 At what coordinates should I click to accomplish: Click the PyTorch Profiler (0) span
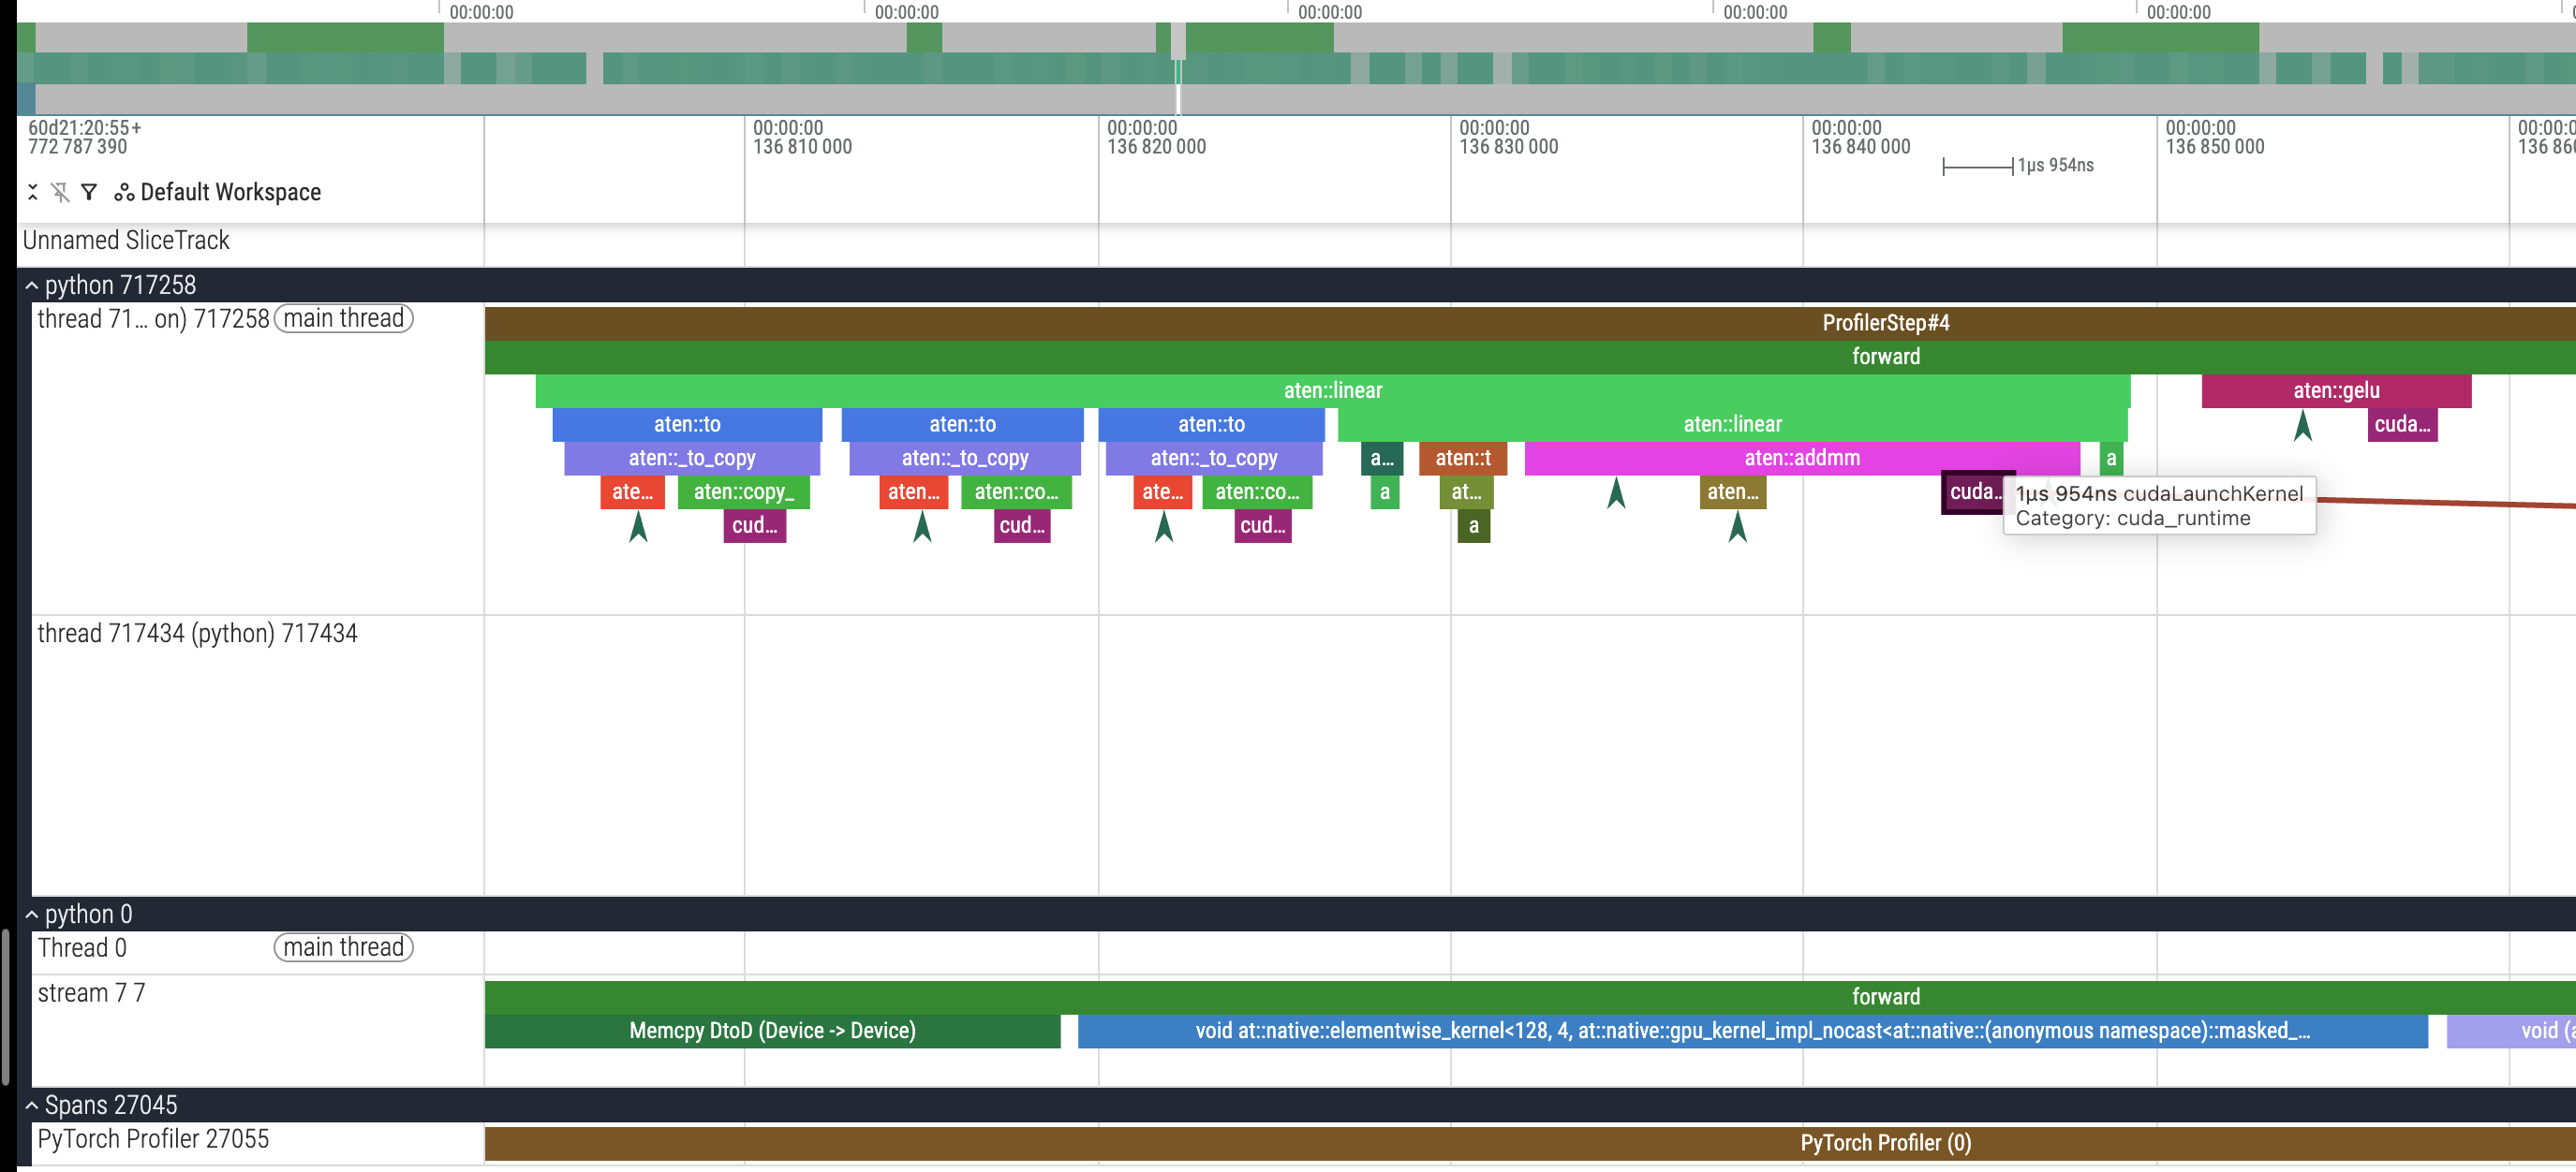(1884, 1142)
